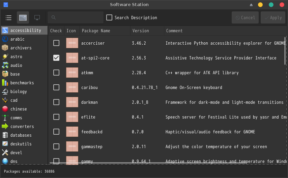Viewport: 288px width, 178px height.
Task: Open the hamburger menu in the toolbar
Action: 8,18
